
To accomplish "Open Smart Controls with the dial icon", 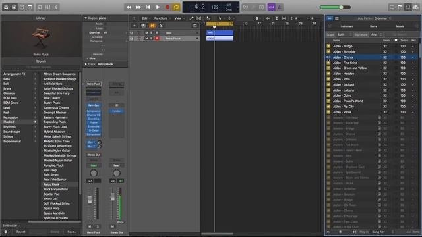I will pos(40,7).
